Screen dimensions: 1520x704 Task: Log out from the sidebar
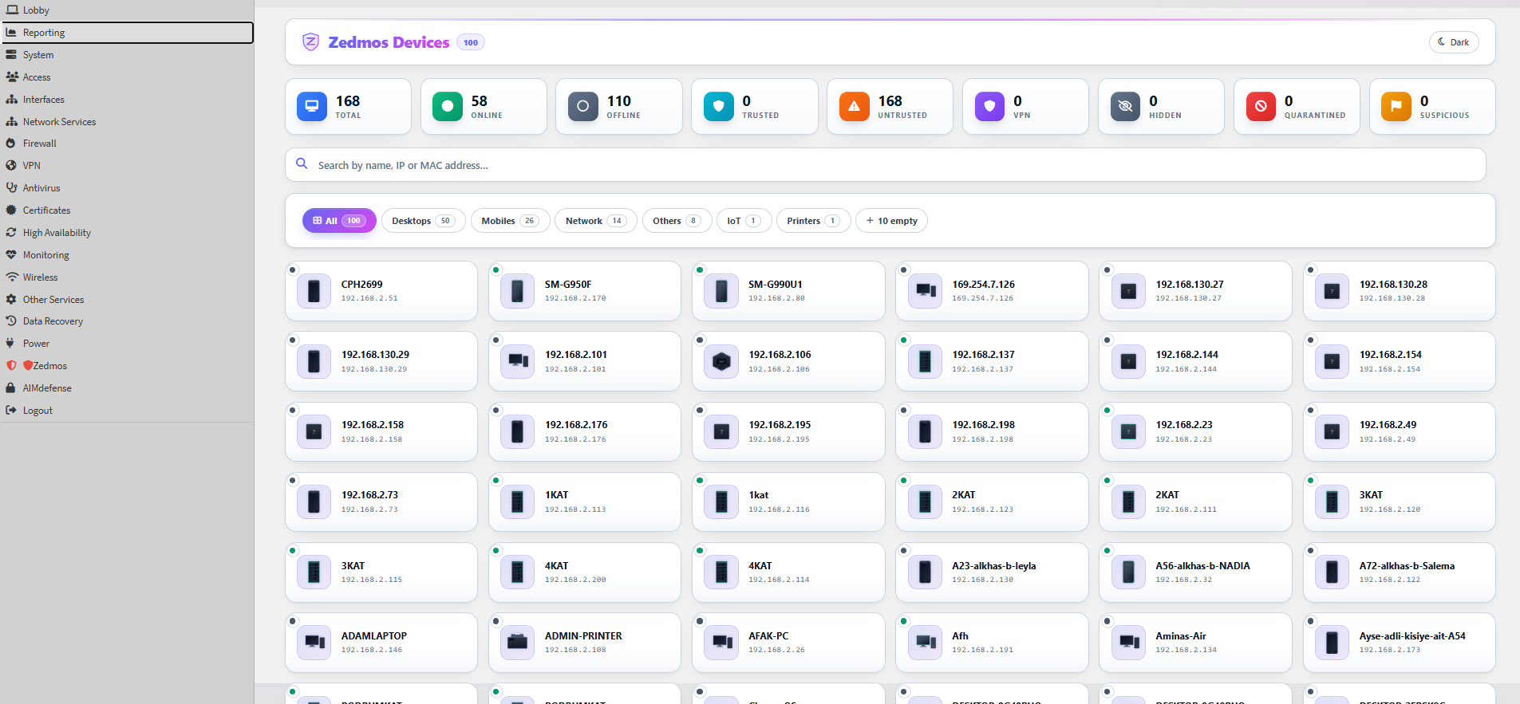127,411
